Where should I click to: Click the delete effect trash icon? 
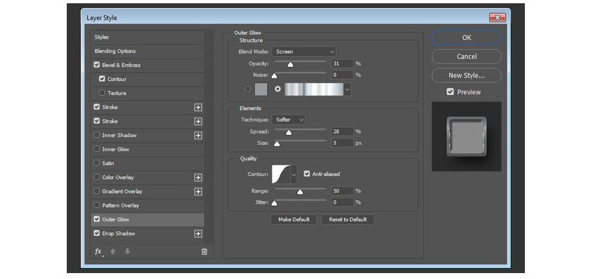coord(204,251)
